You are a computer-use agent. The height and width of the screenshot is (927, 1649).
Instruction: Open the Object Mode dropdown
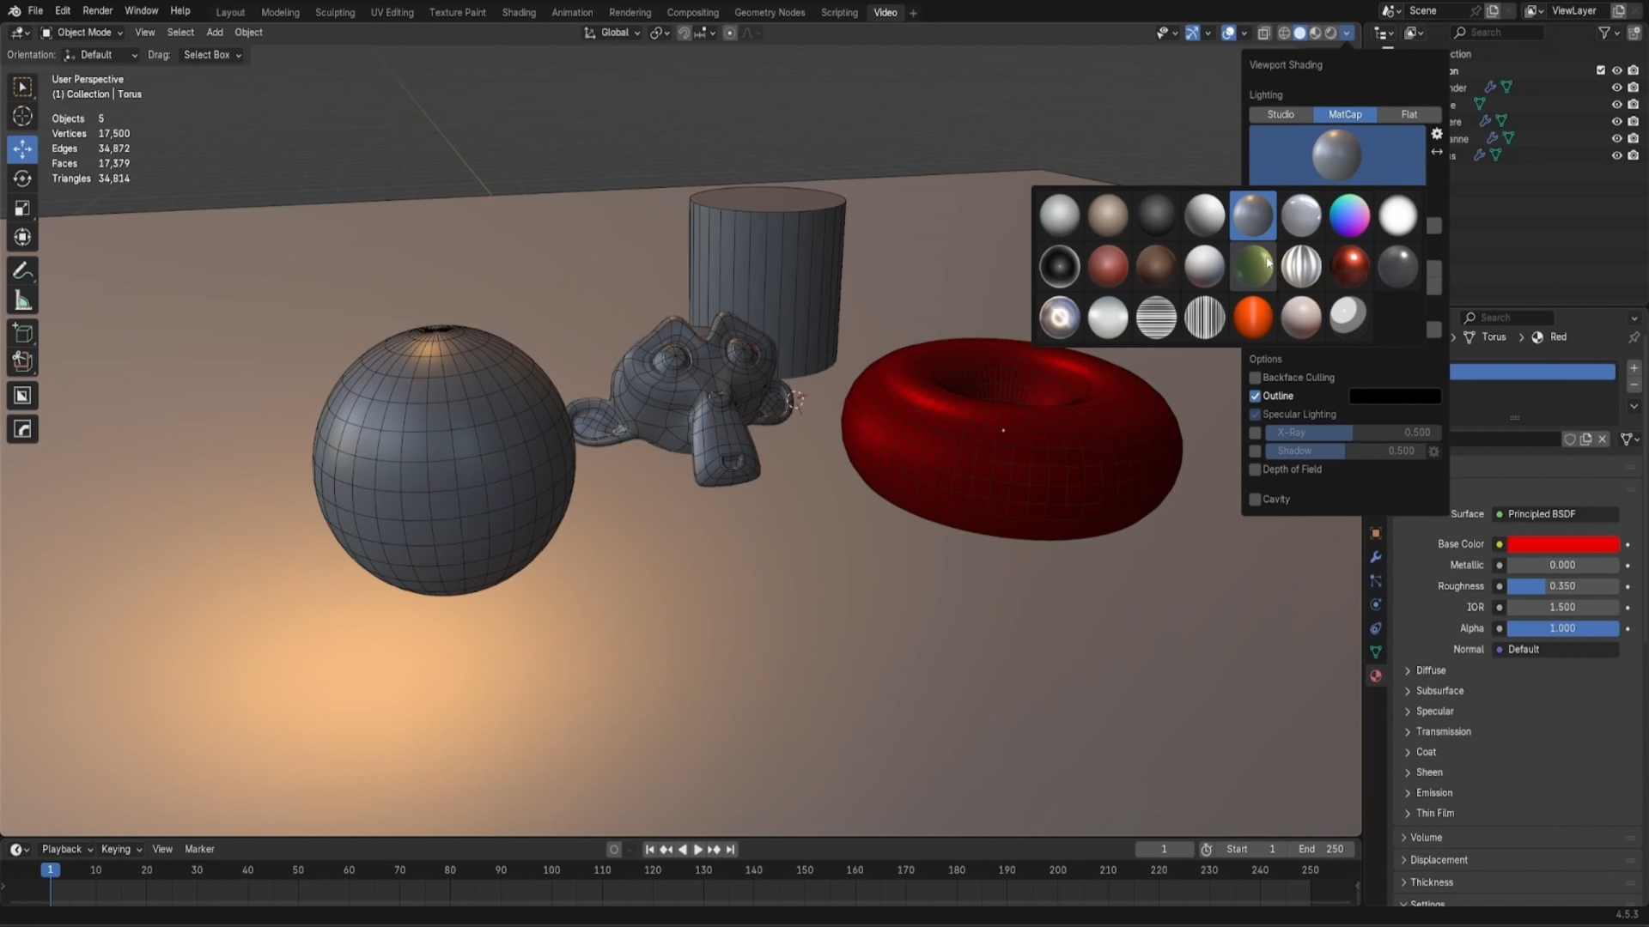(x=82, y=33)
